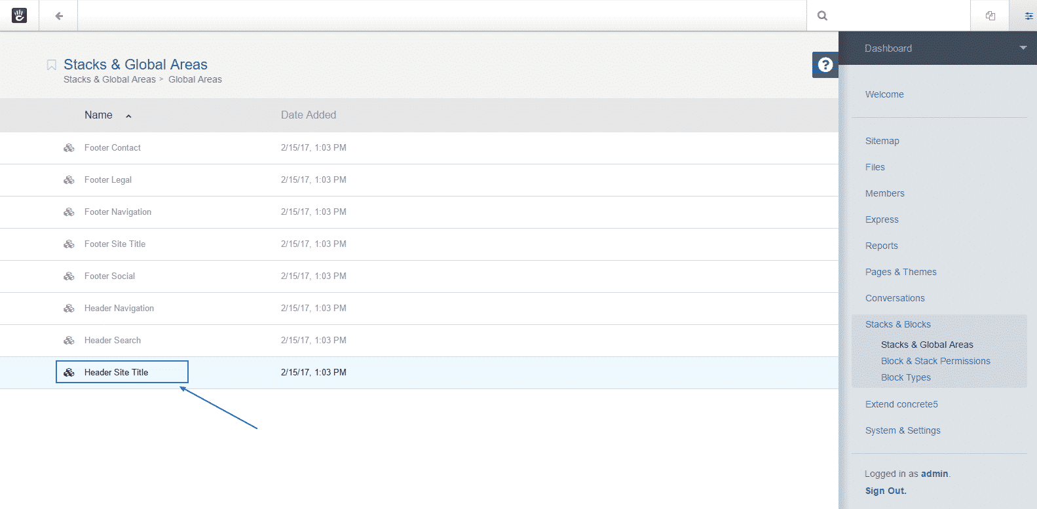The width and height of the screenshot is (1037, 509).
Task: Collapse the Dashboard panel dropdown arrow
Action: click(x=1023, y=48)
